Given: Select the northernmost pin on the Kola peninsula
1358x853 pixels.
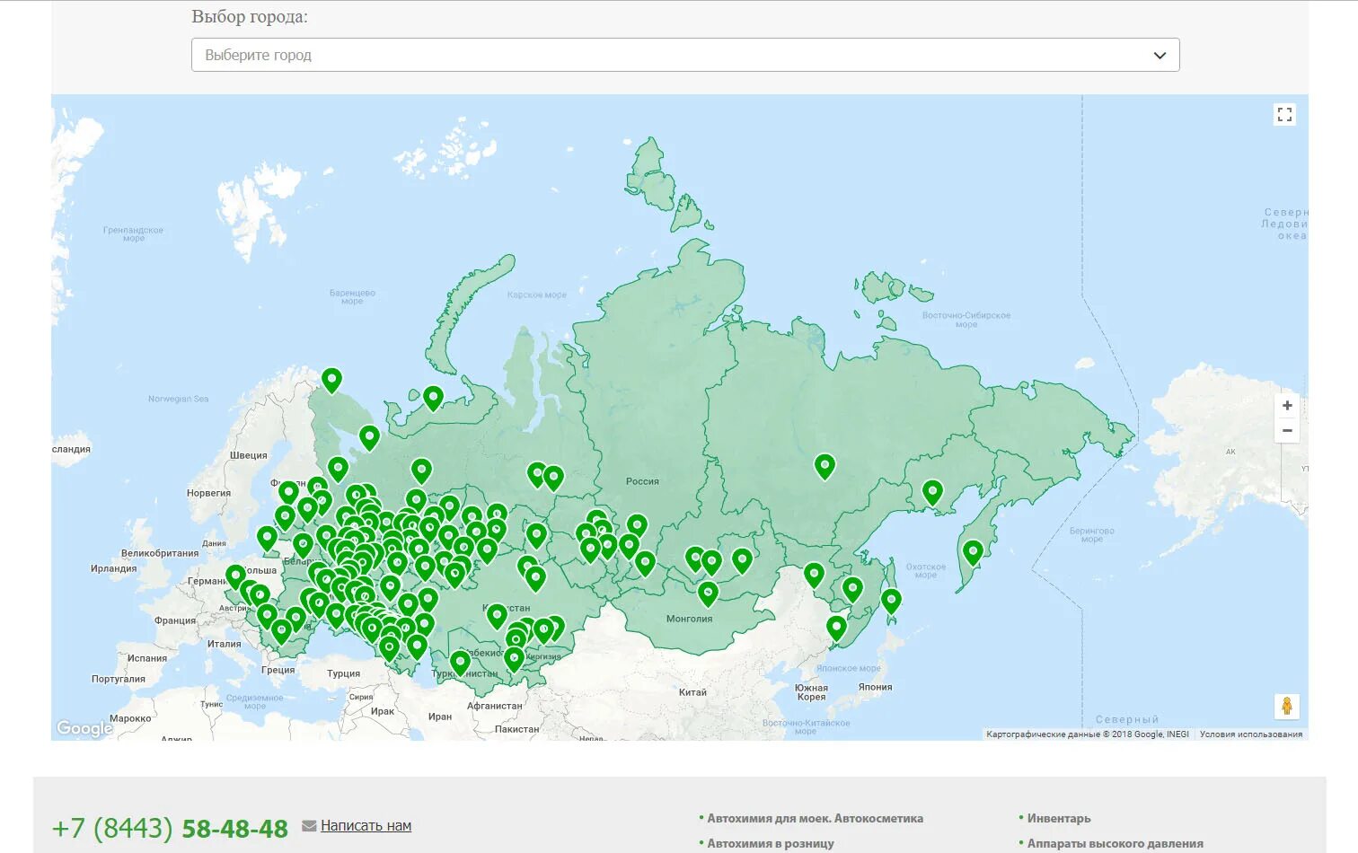Looking at the screenshot, I should coord(331,381).
